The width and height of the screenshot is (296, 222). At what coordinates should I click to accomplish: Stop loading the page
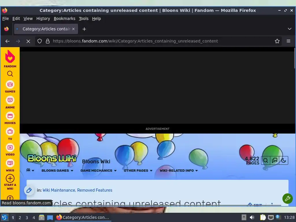pyautogui.click(x=28, y=41)
